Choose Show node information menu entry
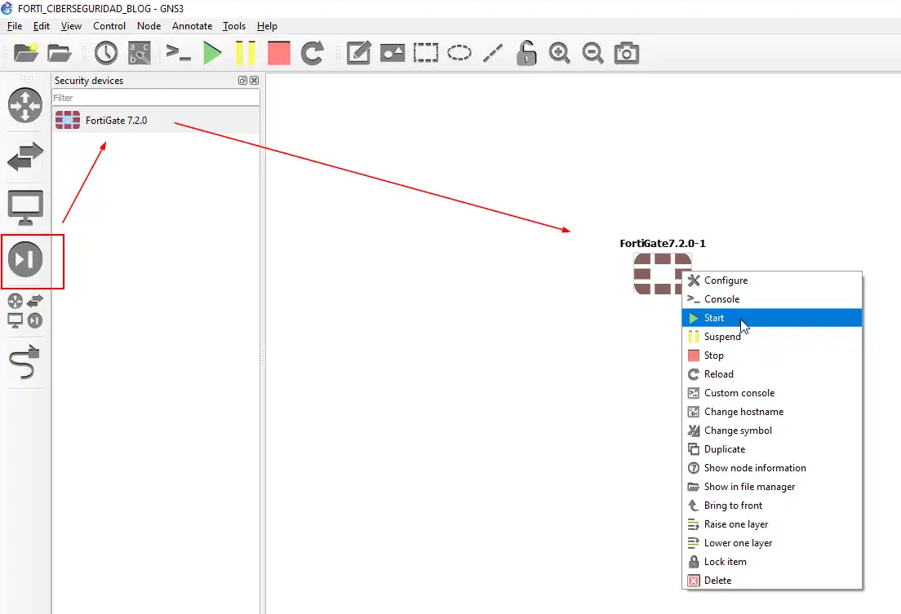The image size is (901, 614). tap(772, 468)
